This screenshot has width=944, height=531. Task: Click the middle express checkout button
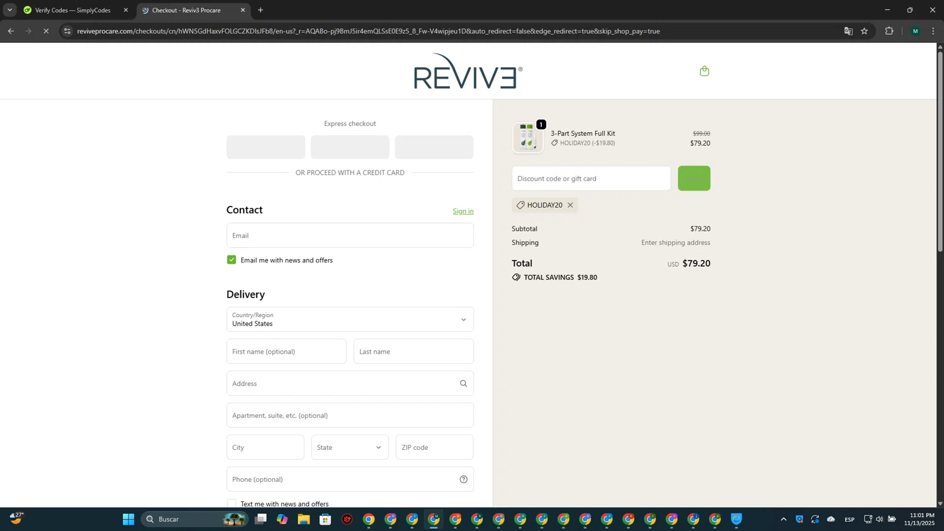coord(350,147)
